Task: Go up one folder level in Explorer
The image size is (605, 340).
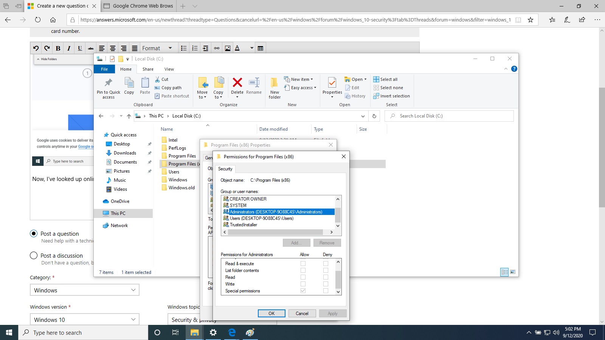Action: coord(129,116)
